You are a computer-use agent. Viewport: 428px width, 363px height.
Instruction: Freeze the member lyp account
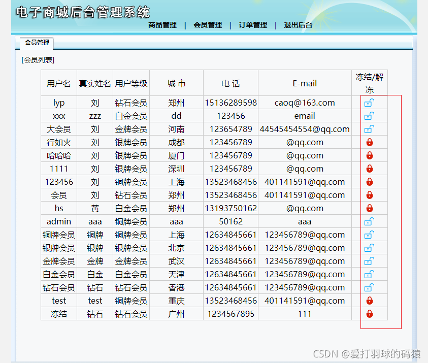[x=369, y=103]
